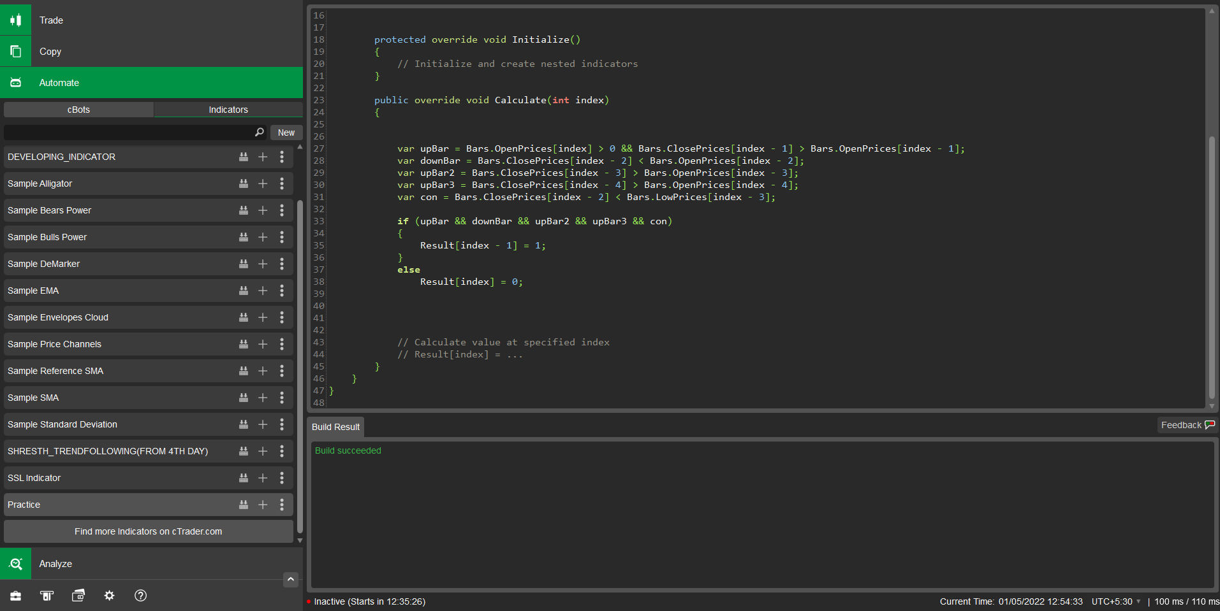This screenshot has width=1220, height=611.
Task: Collapse the side panel with the chevron button
Action: [291, 579]
